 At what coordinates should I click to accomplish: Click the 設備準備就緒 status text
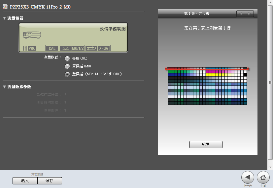pos(113,29)
